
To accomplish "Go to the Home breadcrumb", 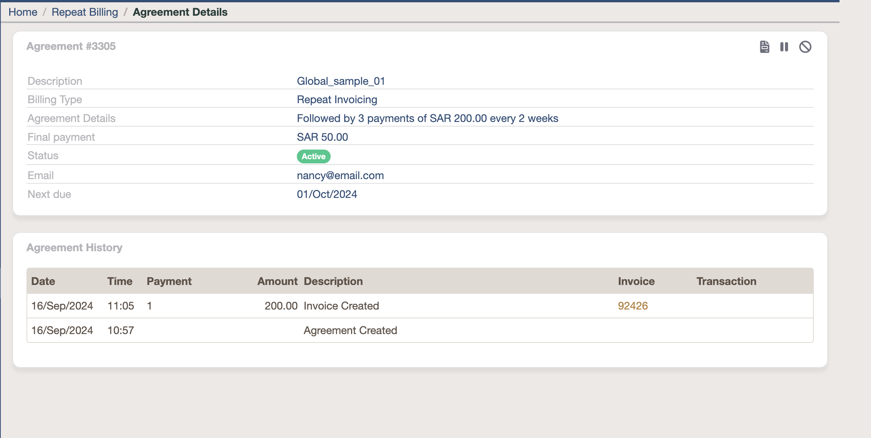I will click(x=23, y=12).
